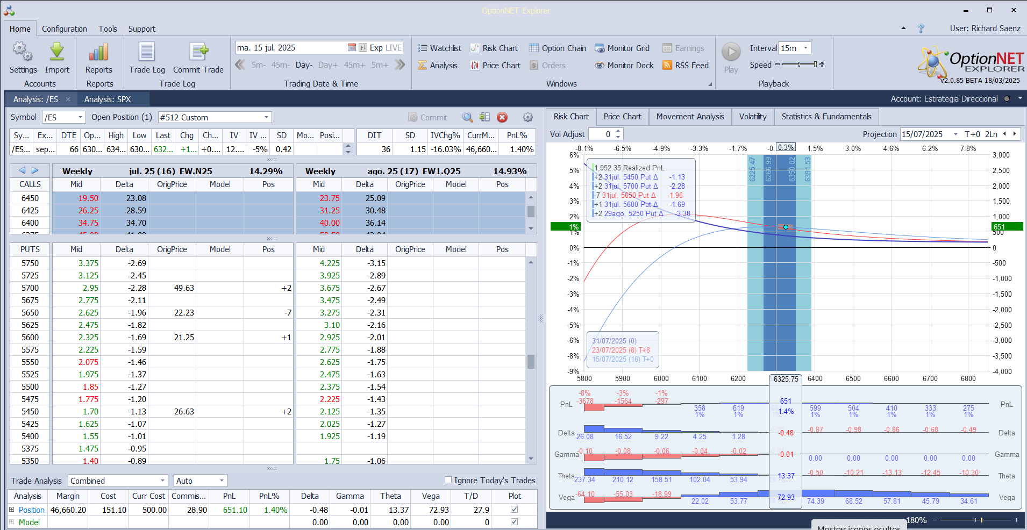Viewport: 1027px width, 530px height.
Task: Jump back with the double-left arrow
Action: 240,65
